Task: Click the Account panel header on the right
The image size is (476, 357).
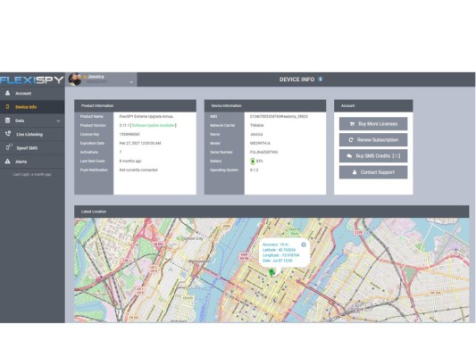Action: [x=373, y=105]
